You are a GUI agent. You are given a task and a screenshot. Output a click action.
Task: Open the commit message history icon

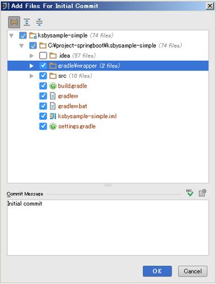pos(202,193)
